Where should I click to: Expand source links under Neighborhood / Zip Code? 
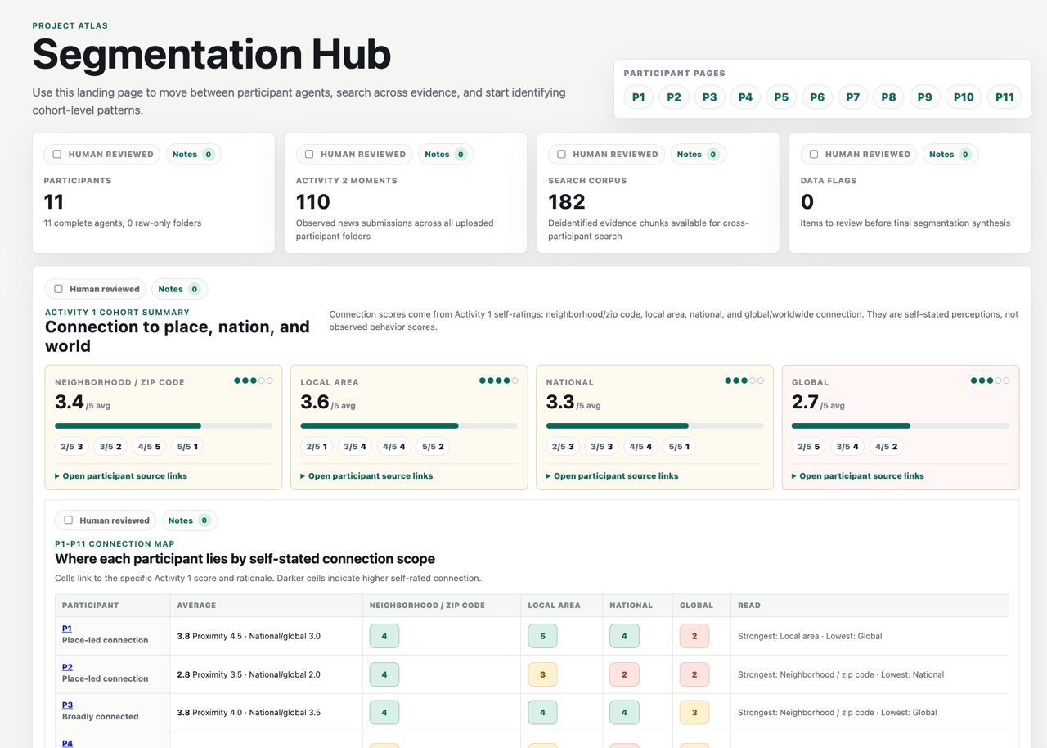(x=121, y=475)
